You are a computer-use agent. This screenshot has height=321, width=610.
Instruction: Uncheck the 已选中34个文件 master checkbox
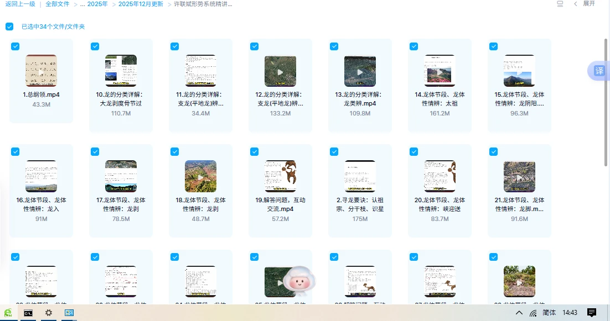[x=9, y=26]
